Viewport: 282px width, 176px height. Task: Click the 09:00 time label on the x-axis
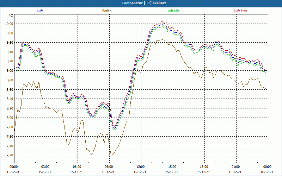point(109,167)
